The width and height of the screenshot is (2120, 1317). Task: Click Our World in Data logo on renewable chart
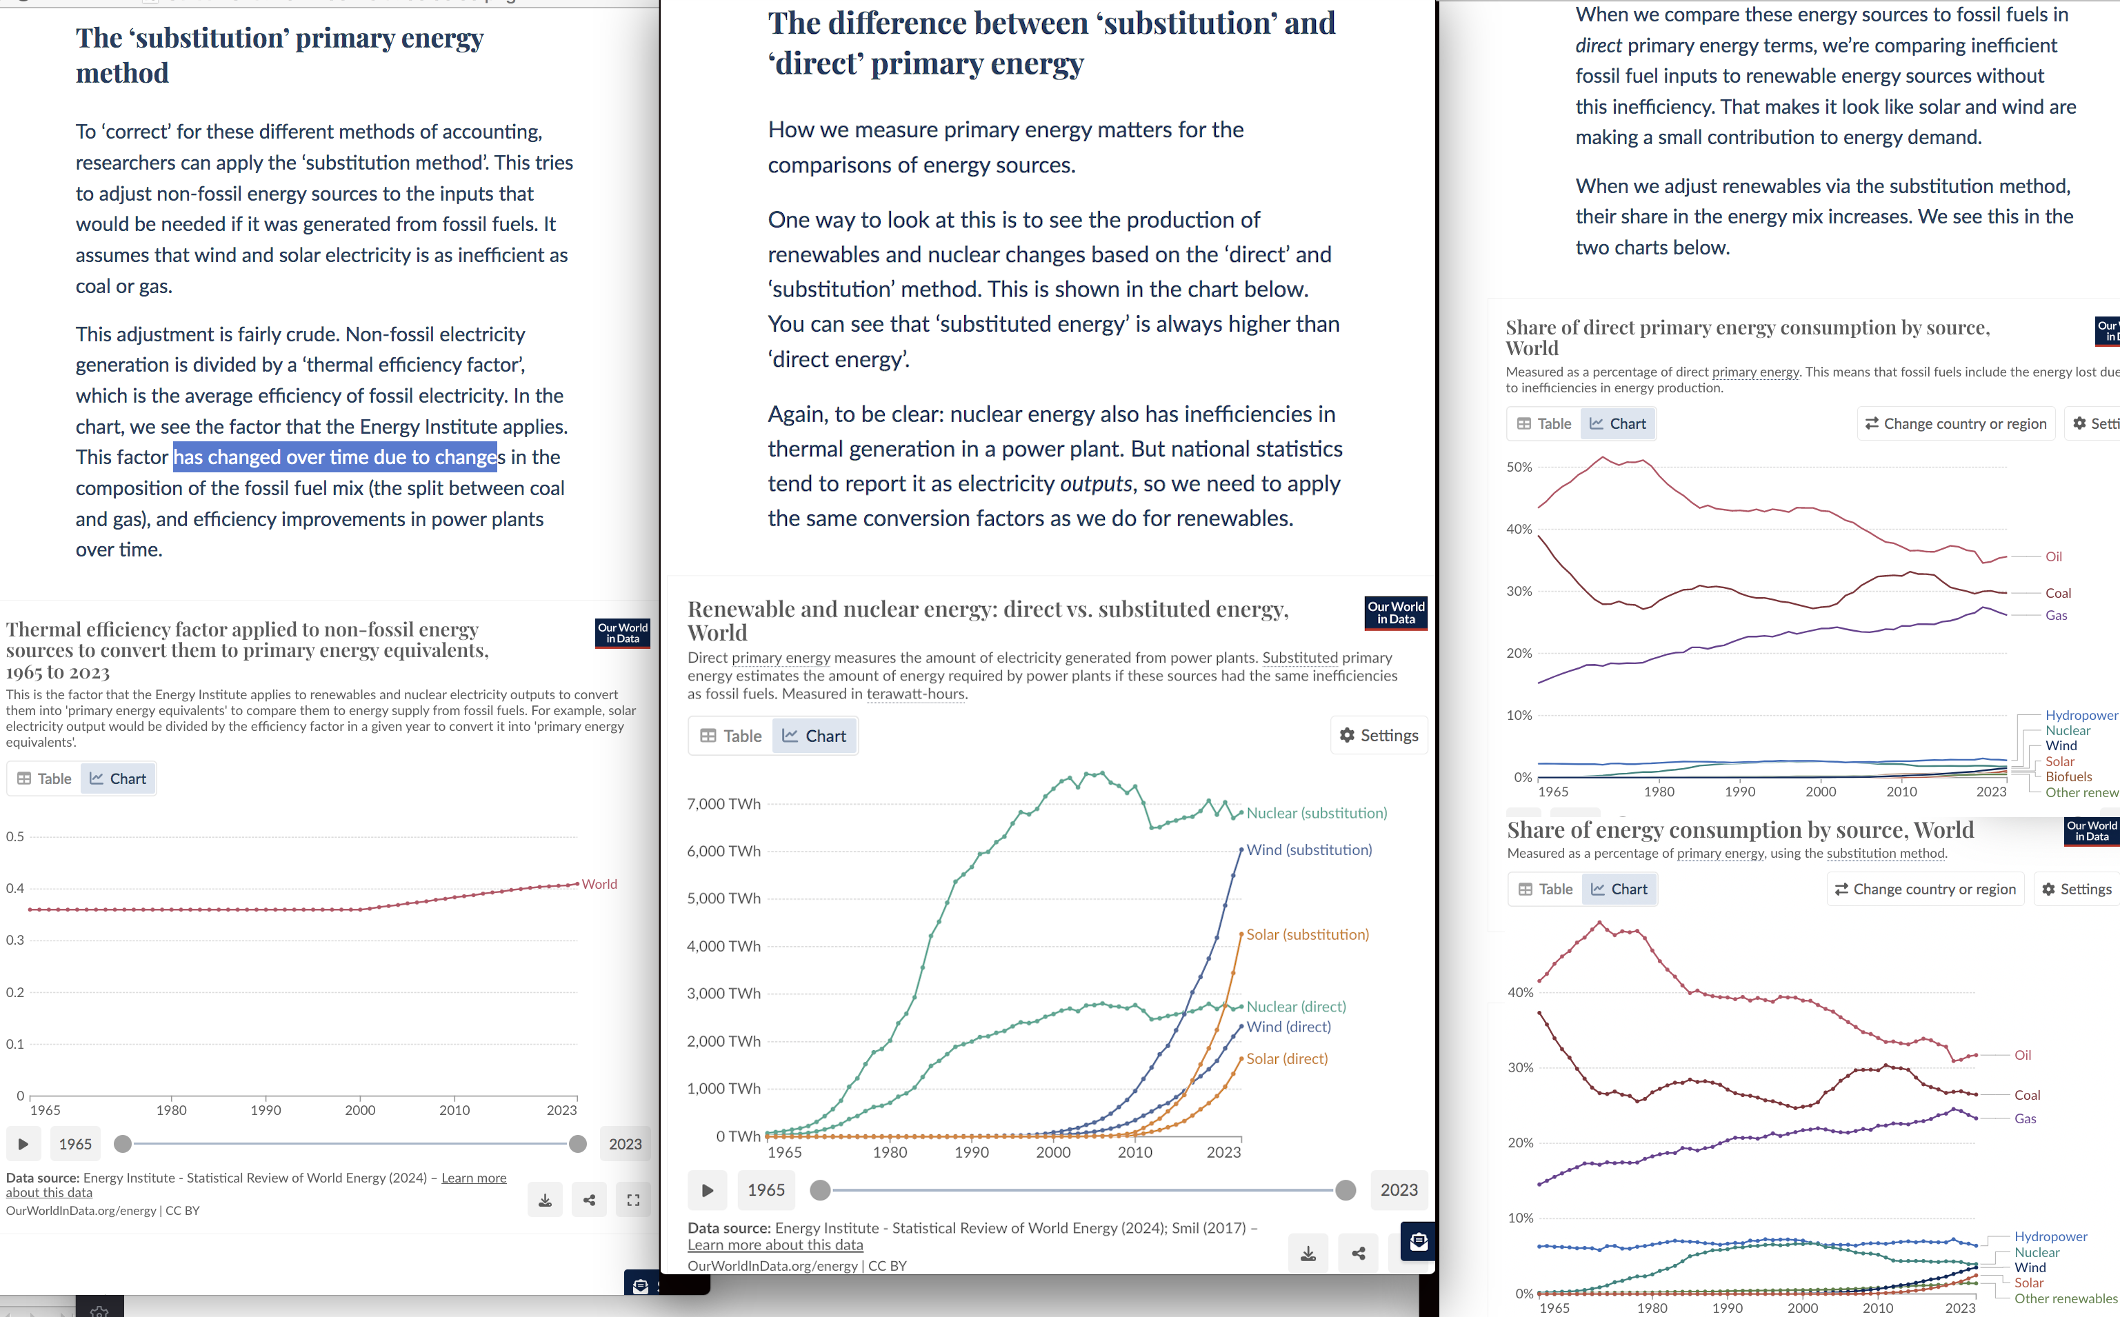point(1395,613)
